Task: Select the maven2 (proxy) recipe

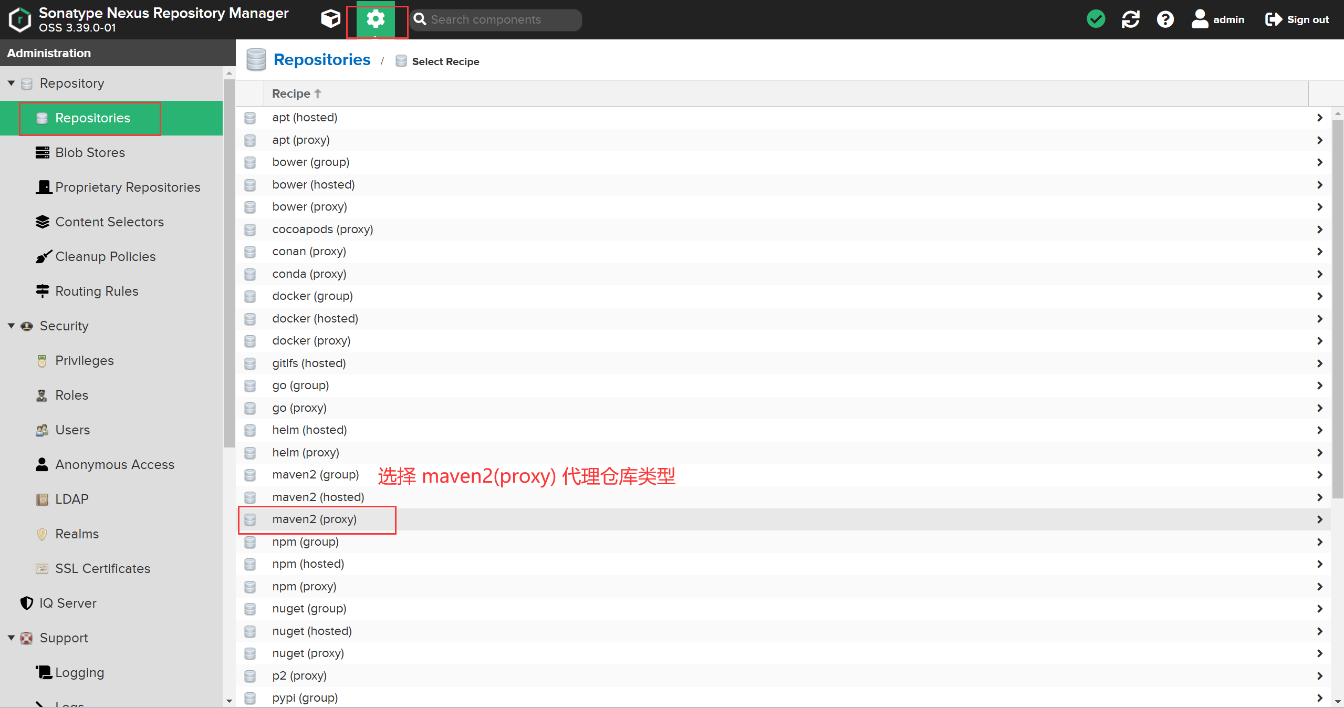Action: (314, 519)
